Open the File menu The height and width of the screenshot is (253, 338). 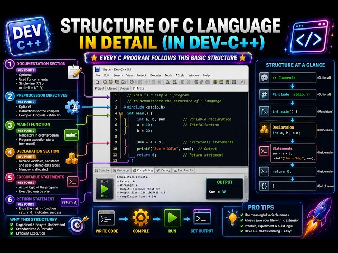click(98, 75)
